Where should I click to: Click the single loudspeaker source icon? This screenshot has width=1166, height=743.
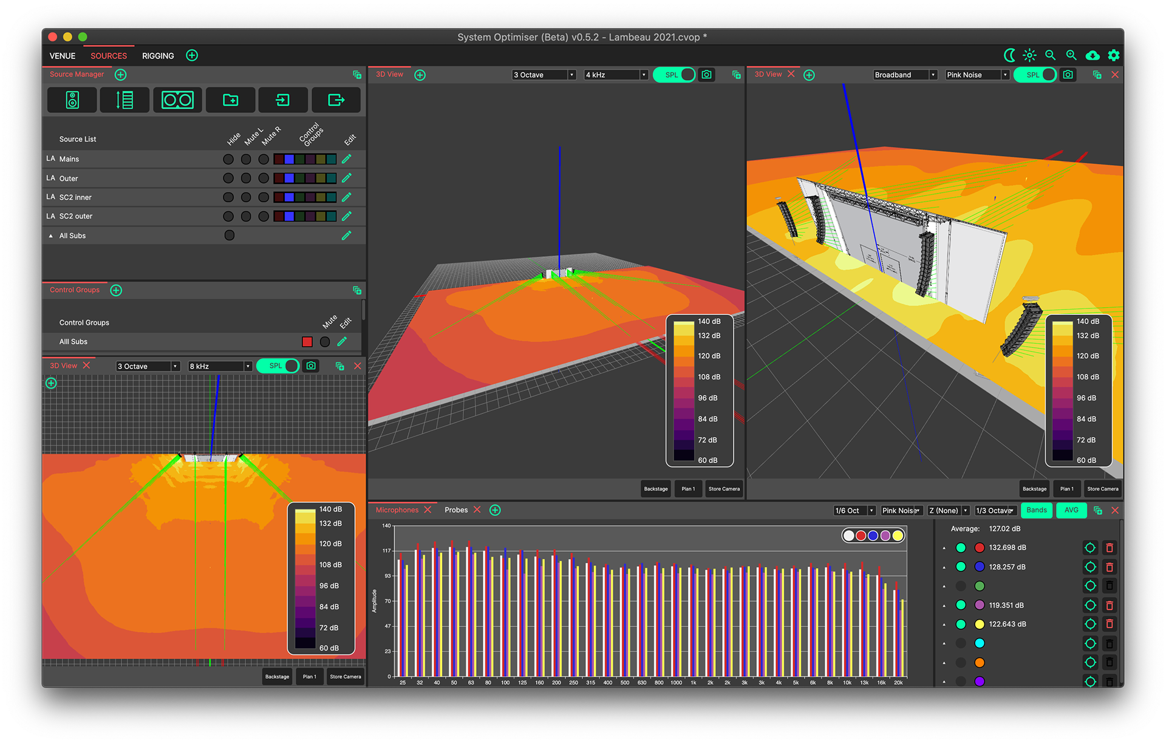pos(72,100)
